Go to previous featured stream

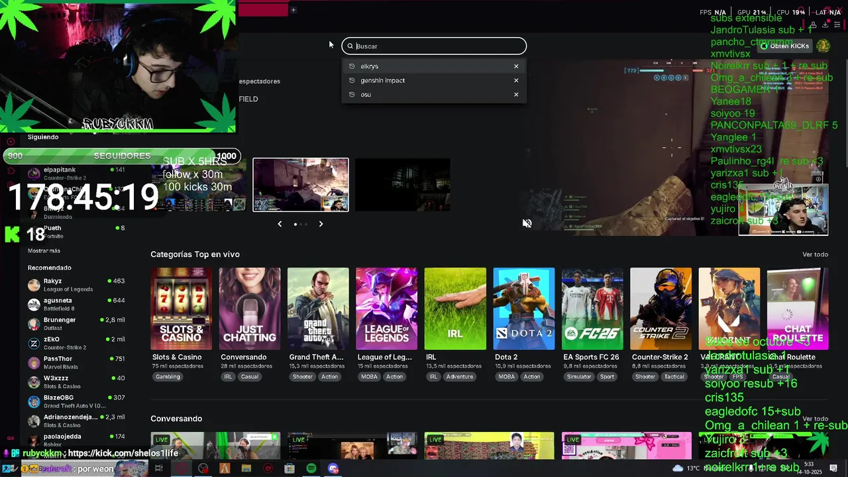point(280,224)
